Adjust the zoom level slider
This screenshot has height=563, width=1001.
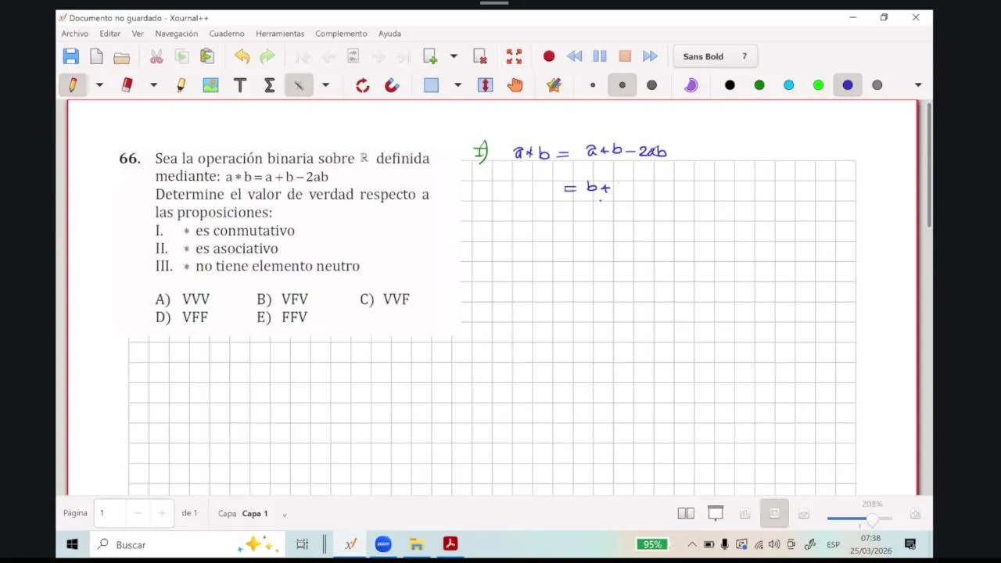(x=859, y=518)
